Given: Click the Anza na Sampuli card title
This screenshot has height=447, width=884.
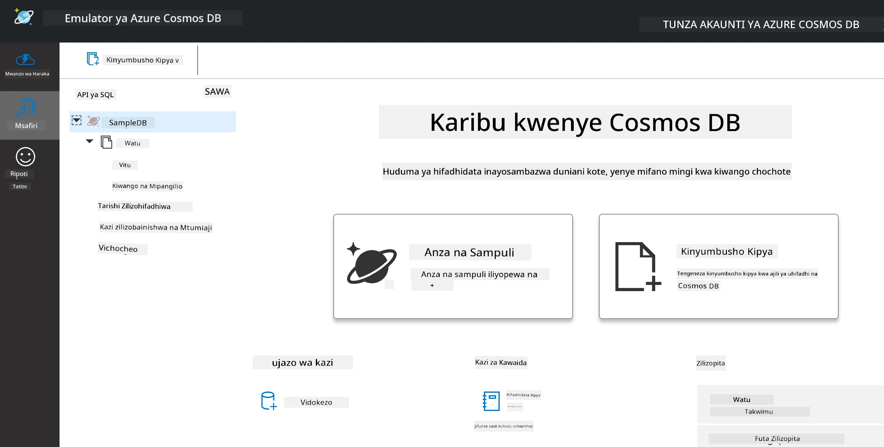Looking at the screenshot, I should [x=470, y=252].
